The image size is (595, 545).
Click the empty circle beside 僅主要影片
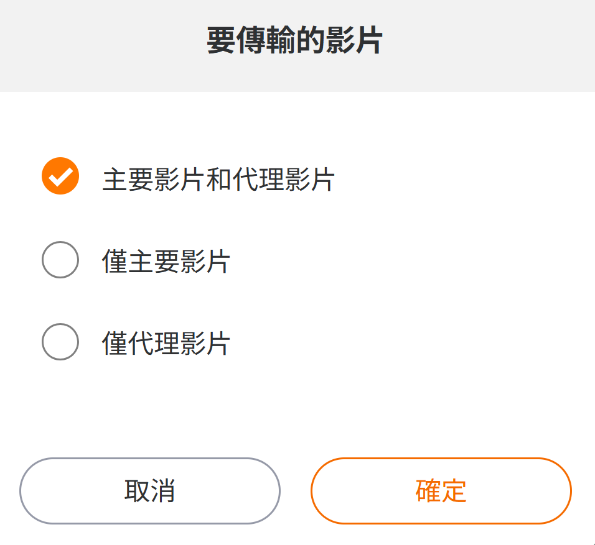(60, 260)
